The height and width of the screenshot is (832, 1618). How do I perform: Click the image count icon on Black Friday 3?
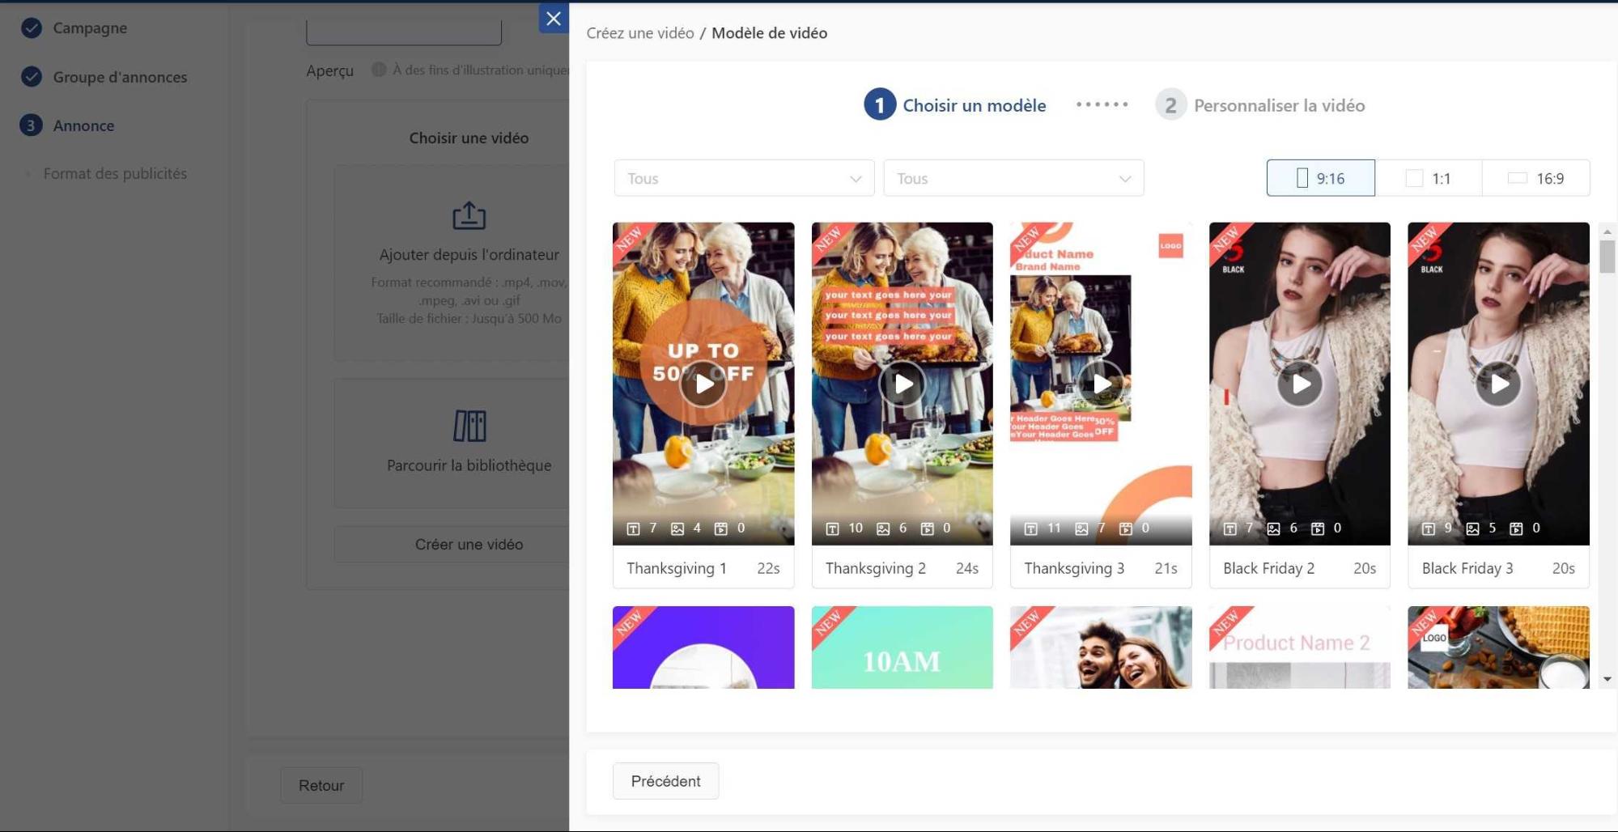[x=1473, y=528]
